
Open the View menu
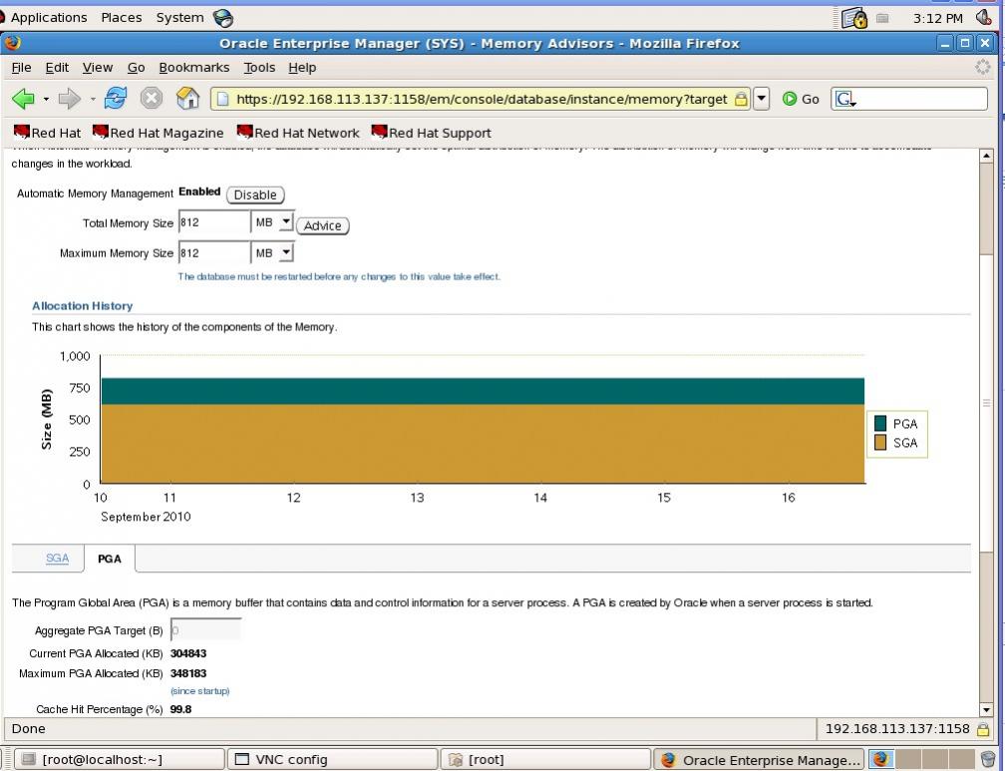[98, 68]
